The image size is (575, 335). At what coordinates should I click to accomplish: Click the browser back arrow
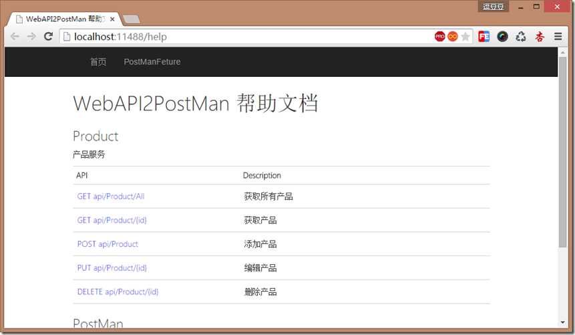[x=15, y=36]
